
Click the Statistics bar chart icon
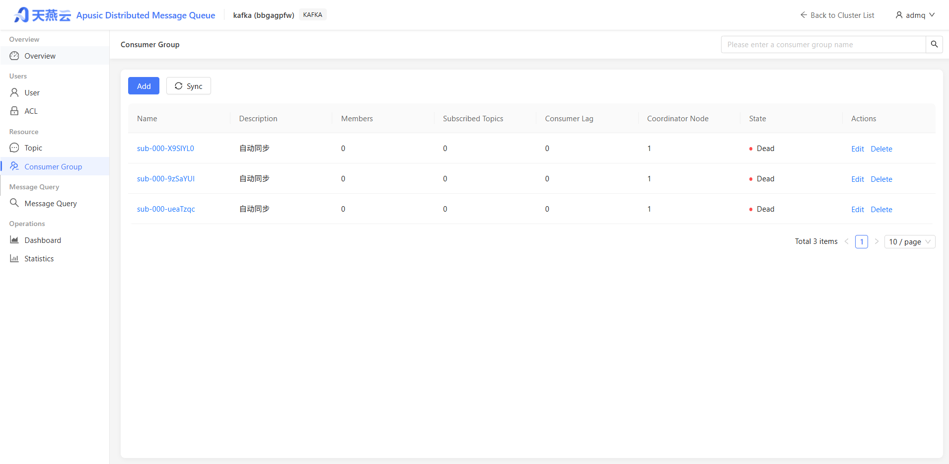[14, 258]
